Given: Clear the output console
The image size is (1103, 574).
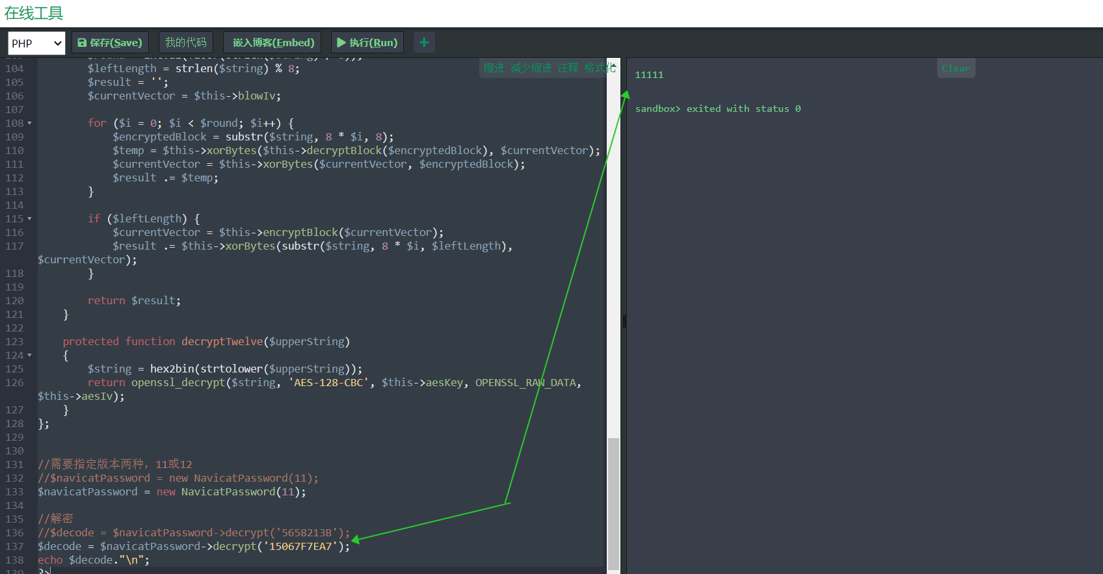Looking at the screenshot, I should point(956,68).
